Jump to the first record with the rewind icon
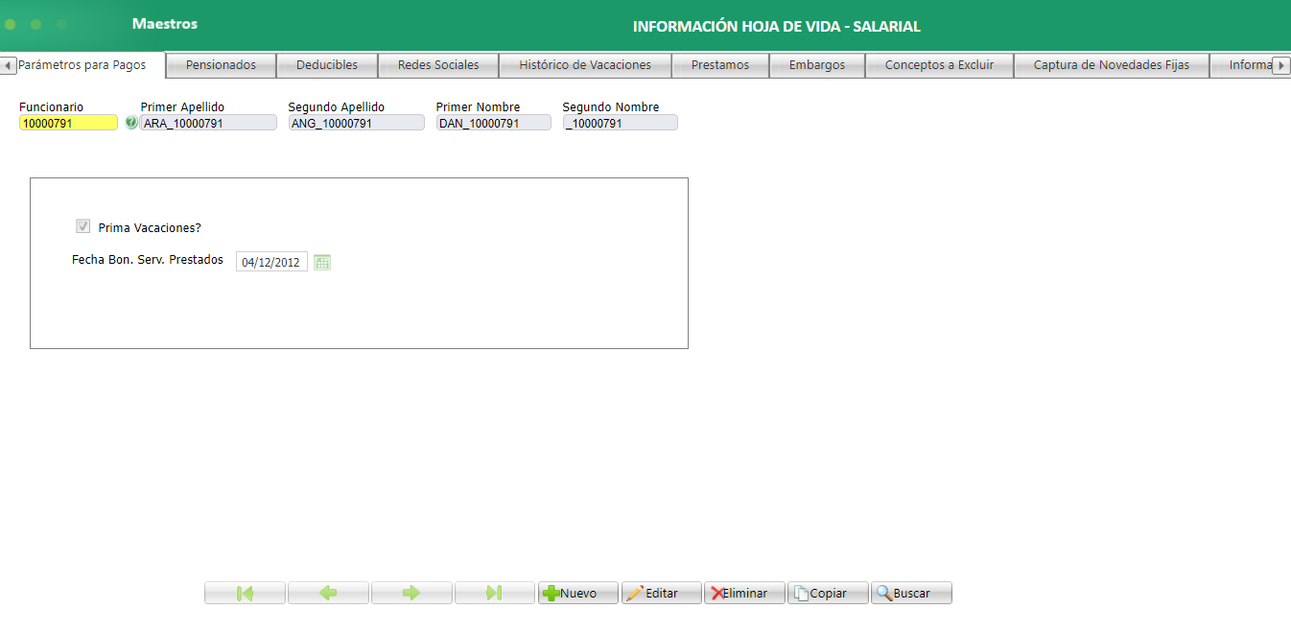Image resolution: width=1291 pixels, height=633 pixels. [244, 592]
